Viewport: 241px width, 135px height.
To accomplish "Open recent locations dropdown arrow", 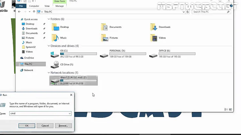I will tap(29, 12).
